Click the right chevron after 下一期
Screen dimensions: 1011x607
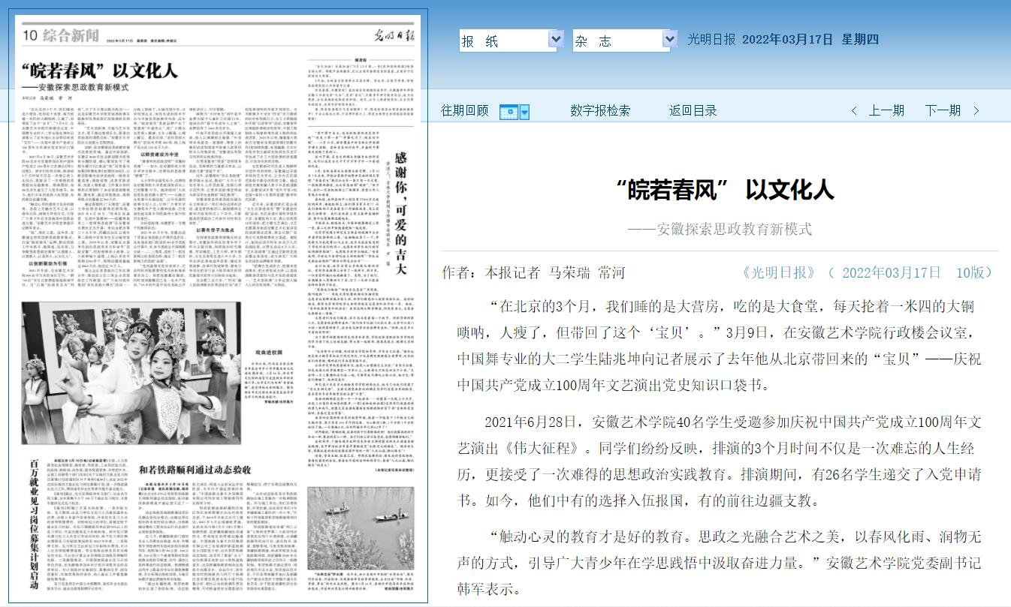click(x=976, y=111)
